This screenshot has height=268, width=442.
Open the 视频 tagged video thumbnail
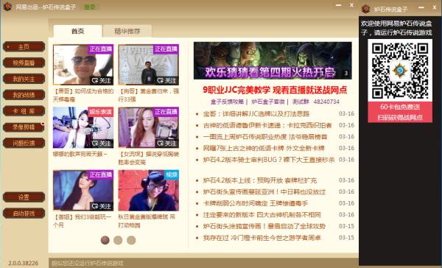click(x=148, y=190)
